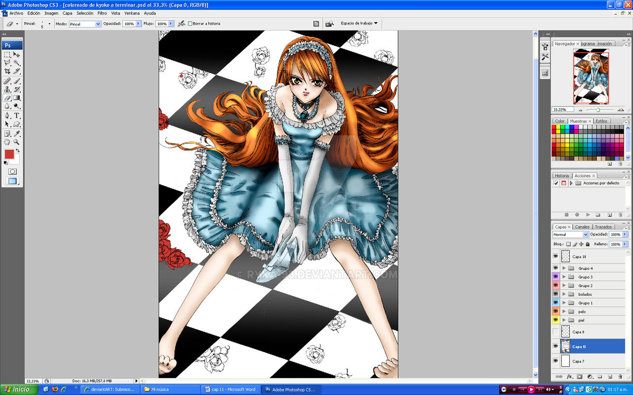The height and width of the screenshot is (395, 633).
Task: Switch to the Historia tab
Action: (x=562, y=176)
